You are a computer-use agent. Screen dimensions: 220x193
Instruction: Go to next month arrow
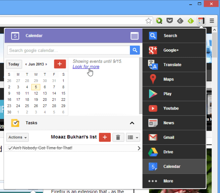pyautogui.click(x=46, y=64)
